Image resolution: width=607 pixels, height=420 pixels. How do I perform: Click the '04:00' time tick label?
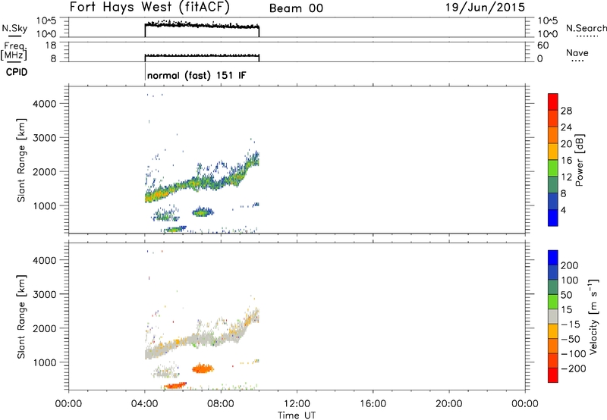[x=144, y=404]
